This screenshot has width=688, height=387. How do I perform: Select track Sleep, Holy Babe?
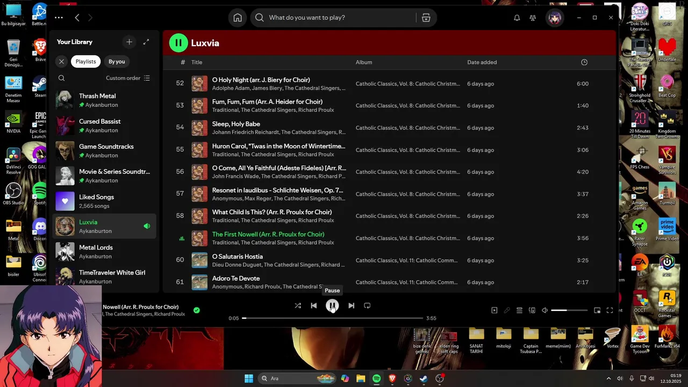coord(389,128)
